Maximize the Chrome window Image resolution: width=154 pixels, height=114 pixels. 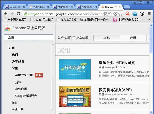141,3
